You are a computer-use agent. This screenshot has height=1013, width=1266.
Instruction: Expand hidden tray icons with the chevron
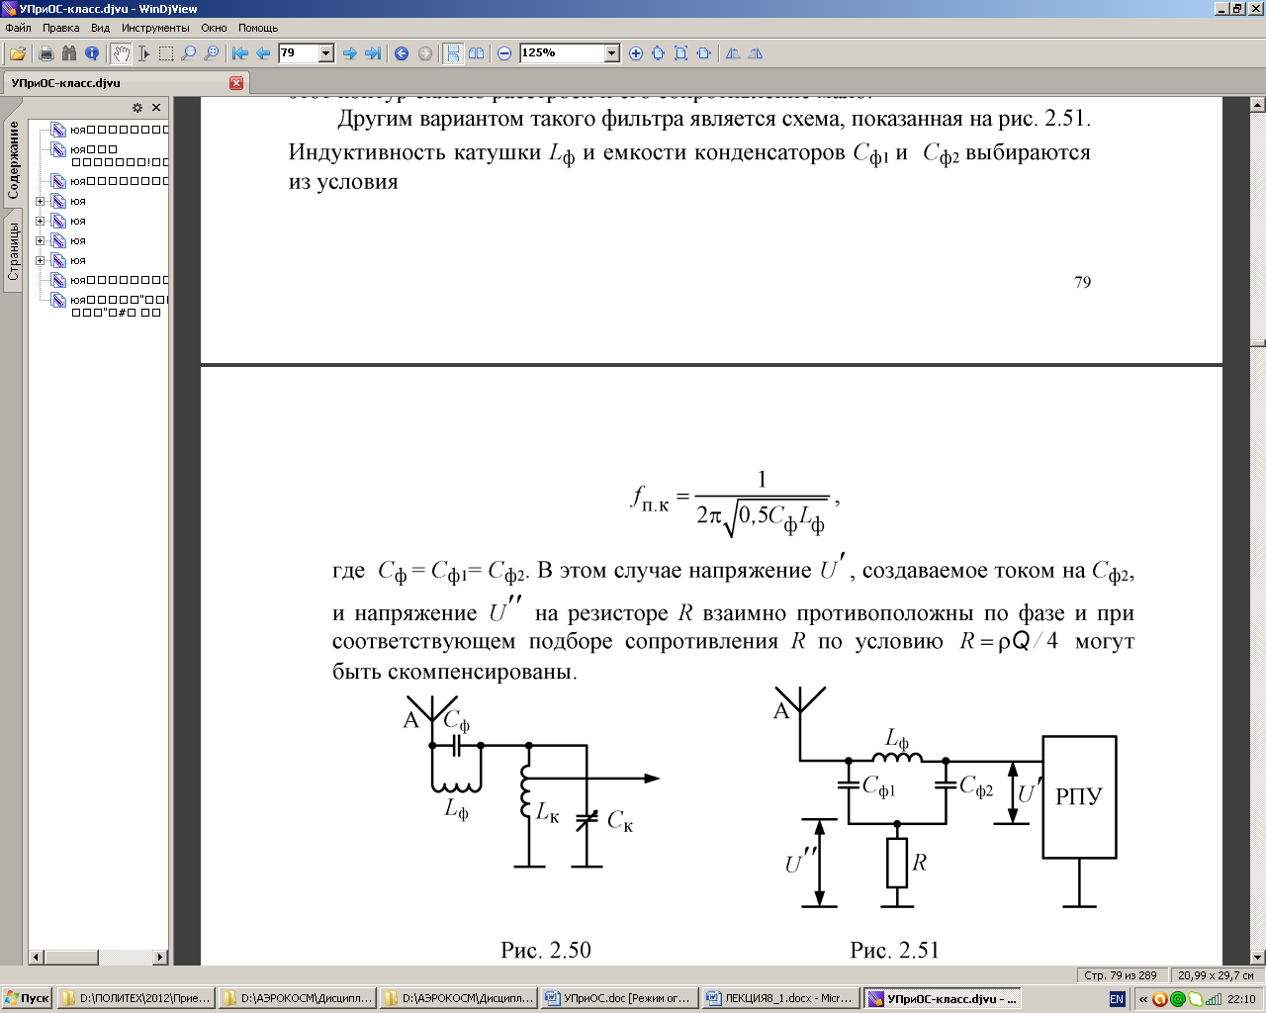[x=1143, y=999]
